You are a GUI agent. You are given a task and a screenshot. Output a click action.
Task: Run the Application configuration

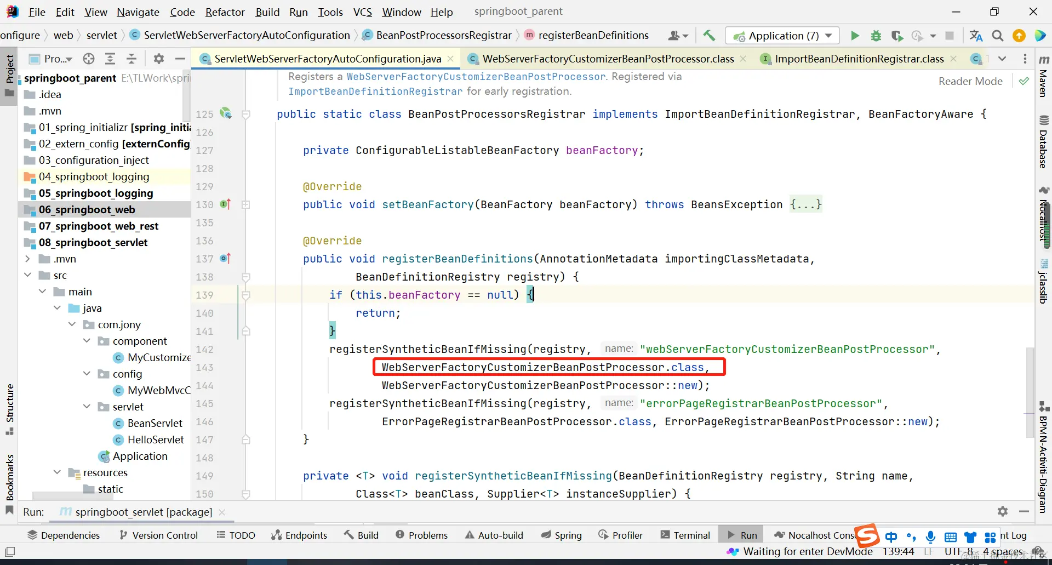tap(855, 36)
